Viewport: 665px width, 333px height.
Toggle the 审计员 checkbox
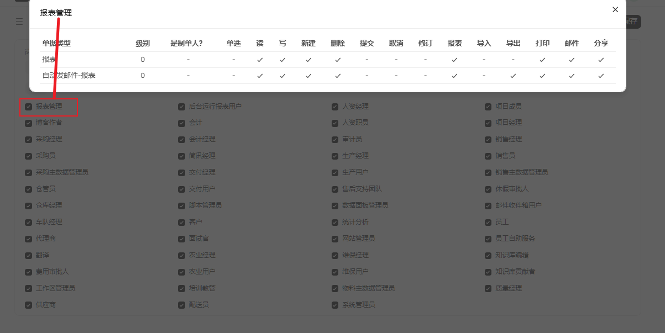[x=335, y=139]
